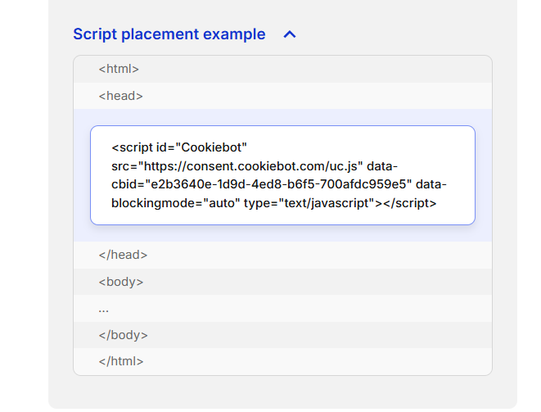
Task: Collapse the Script placement example chevron
Action: pos(289,34)
